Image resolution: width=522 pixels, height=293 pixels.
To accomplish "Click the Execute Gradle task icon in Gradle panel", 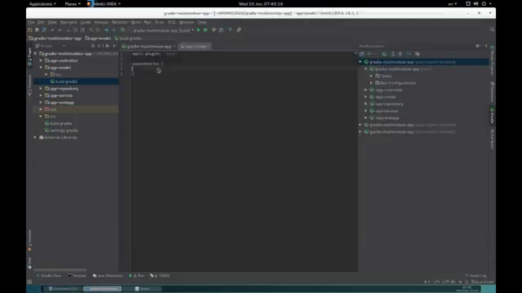I will coord(385,54).
